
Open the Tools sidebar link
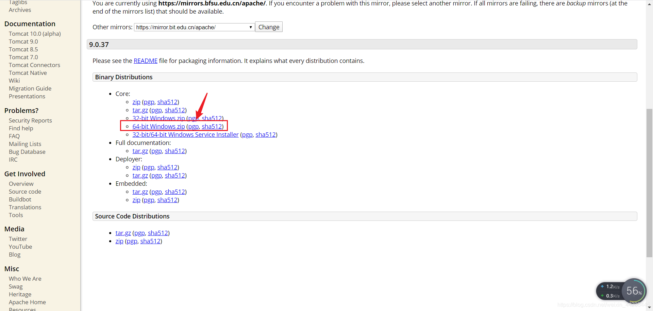tap(16, 215)
